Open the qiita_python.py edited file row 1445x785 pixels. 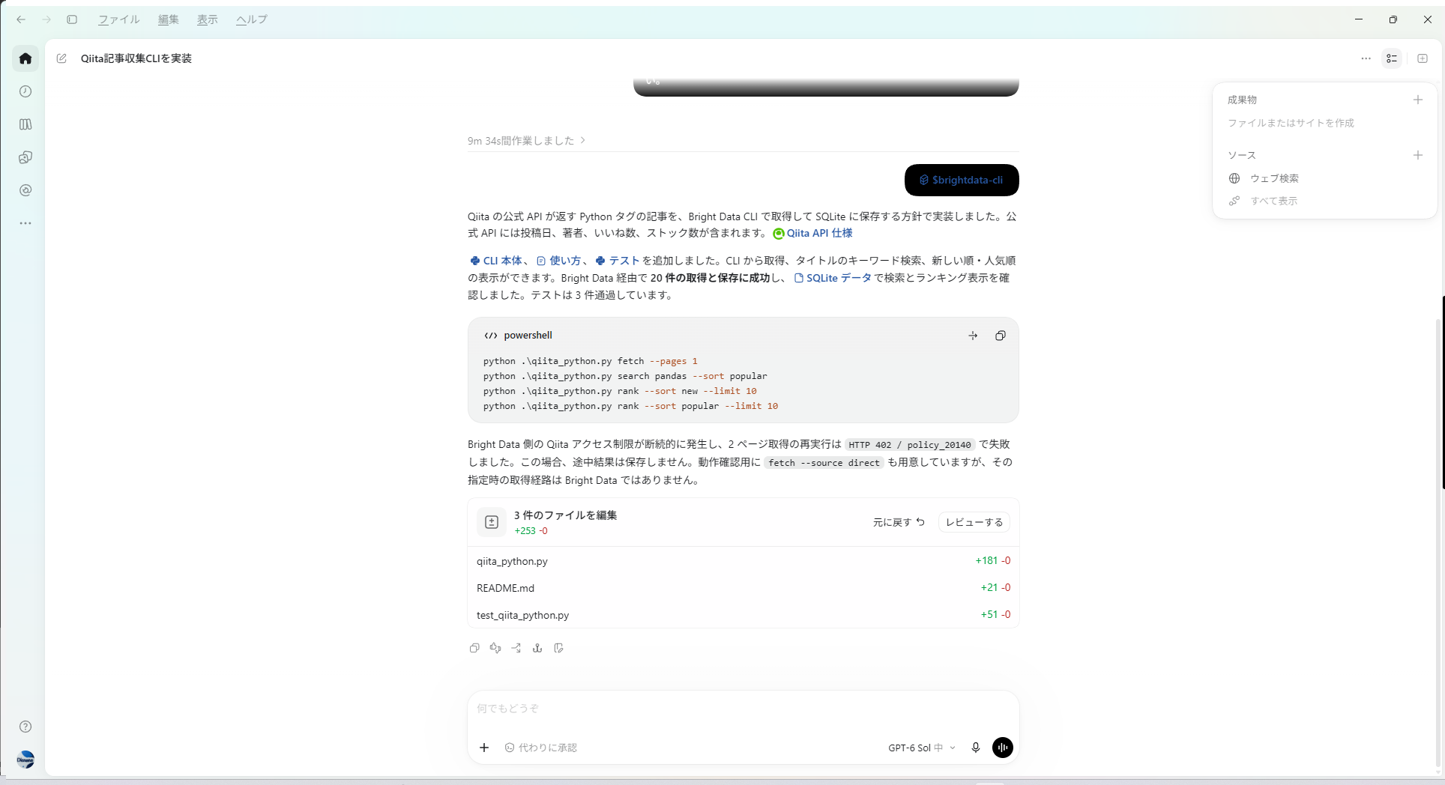743,561
